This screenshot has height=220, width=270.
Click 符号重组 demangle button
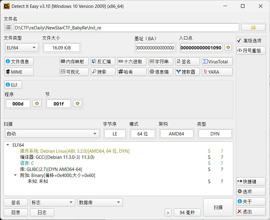click(x=251, y=51)
